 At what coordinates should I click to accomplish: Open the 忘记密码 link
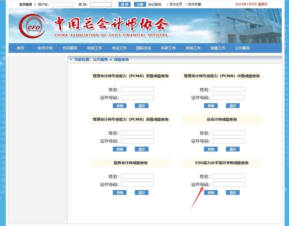point(155,4)
